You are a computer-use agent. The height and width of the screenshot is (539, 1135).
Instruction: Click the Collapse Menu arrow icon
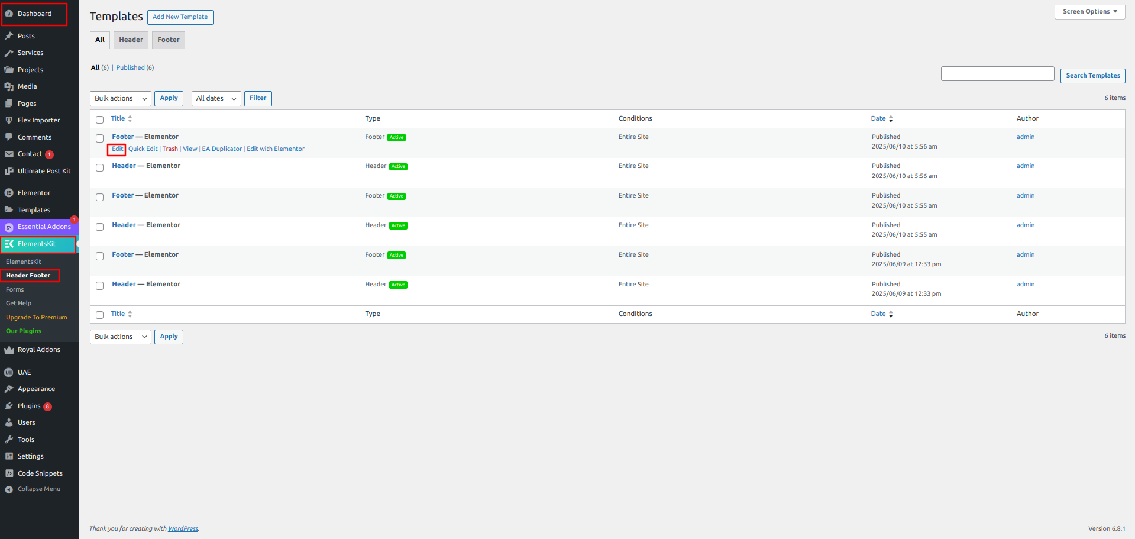[x=9, y=489]
